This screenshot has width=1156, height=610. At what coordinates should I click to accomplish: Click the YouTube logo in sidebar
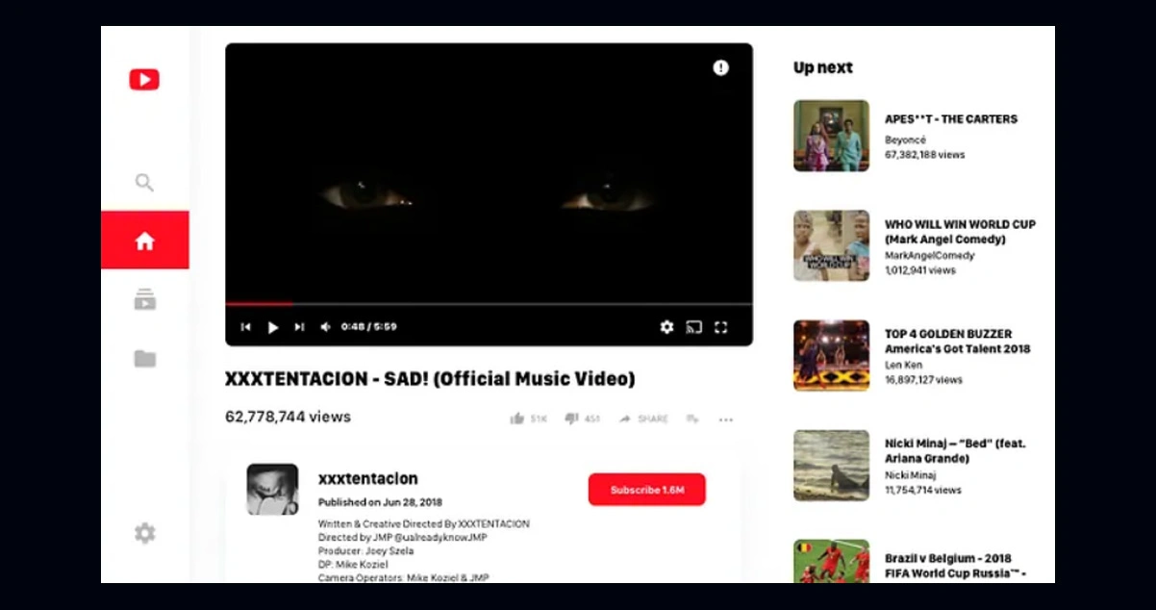coord(144,80)
